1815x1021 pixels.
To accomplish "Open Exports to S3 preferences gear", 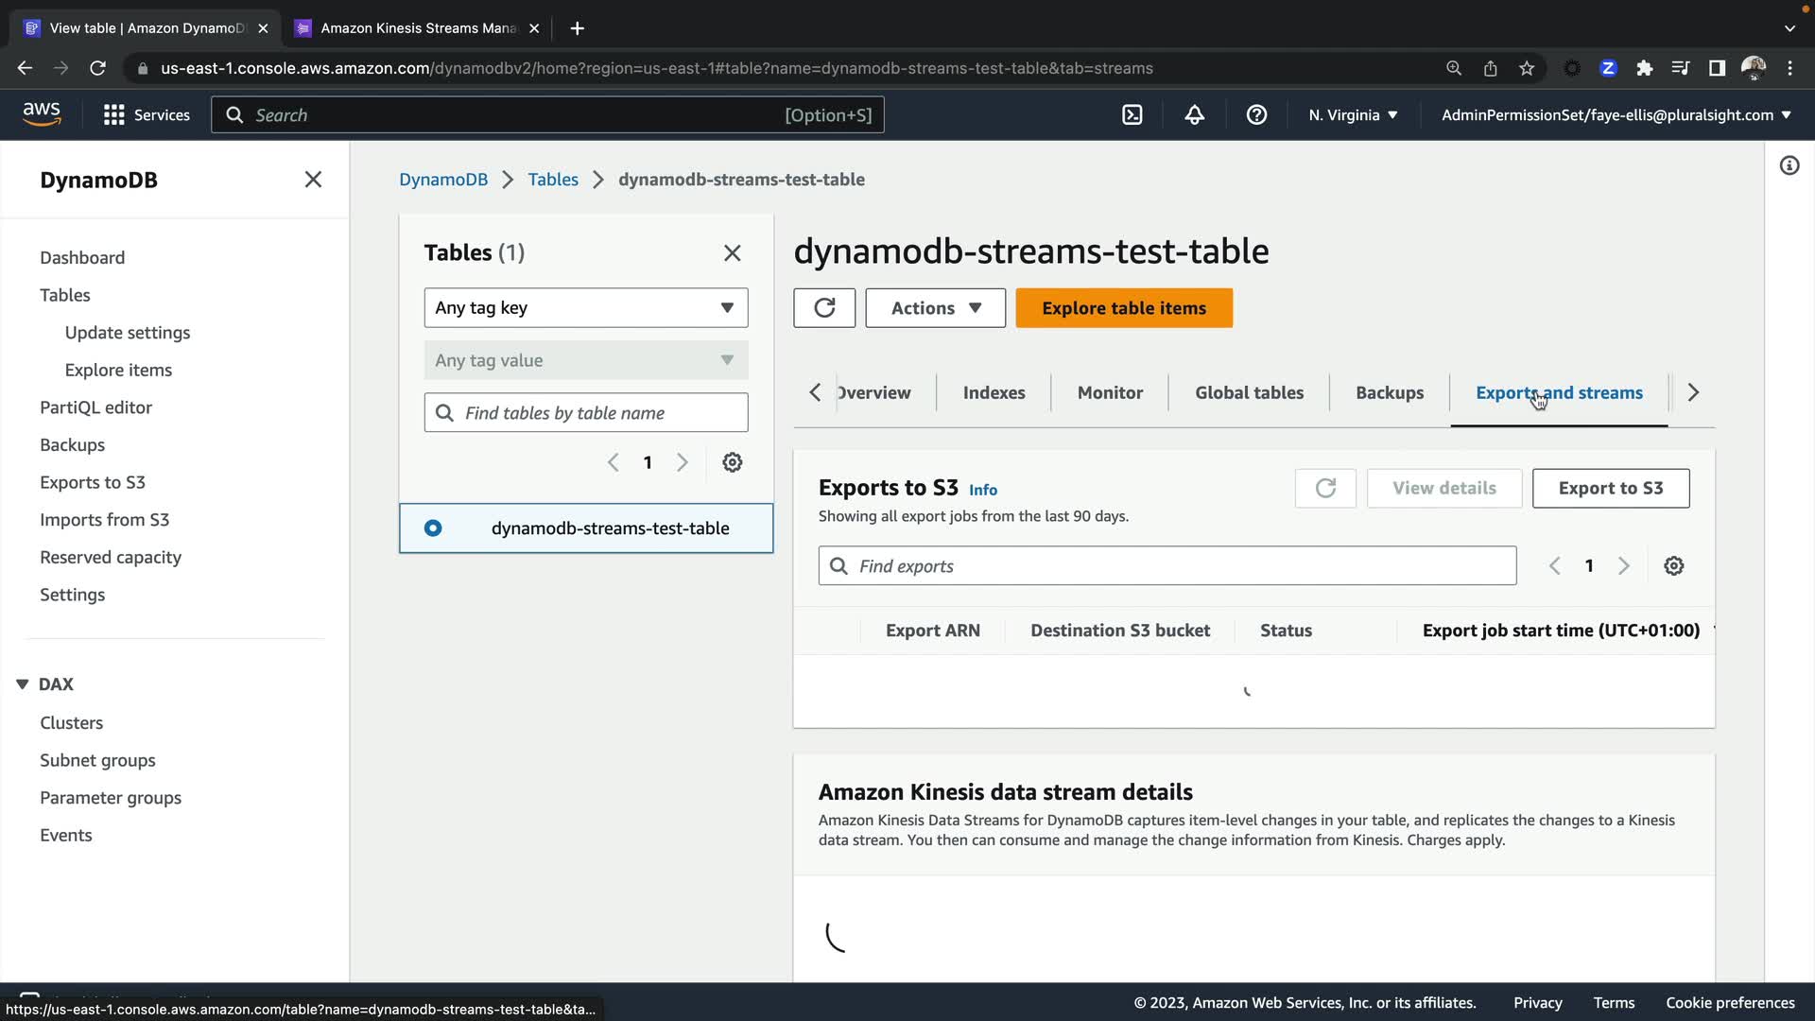I will click(x=1673, y=566).
